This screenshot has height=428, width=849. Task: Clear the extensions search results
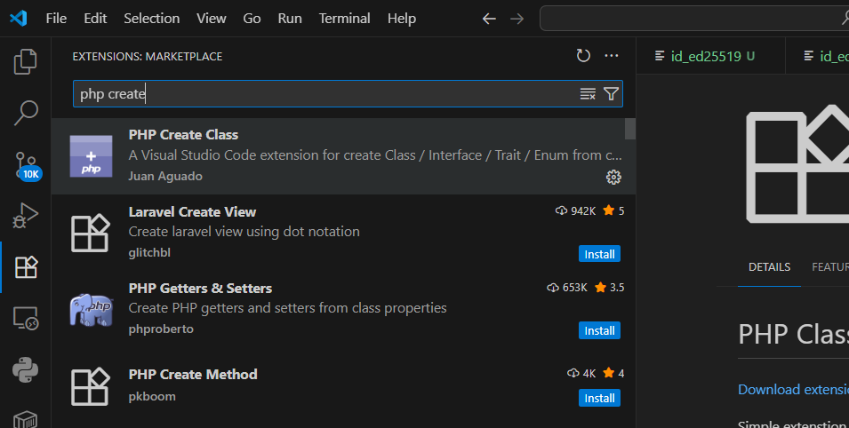tap(588, 93)
